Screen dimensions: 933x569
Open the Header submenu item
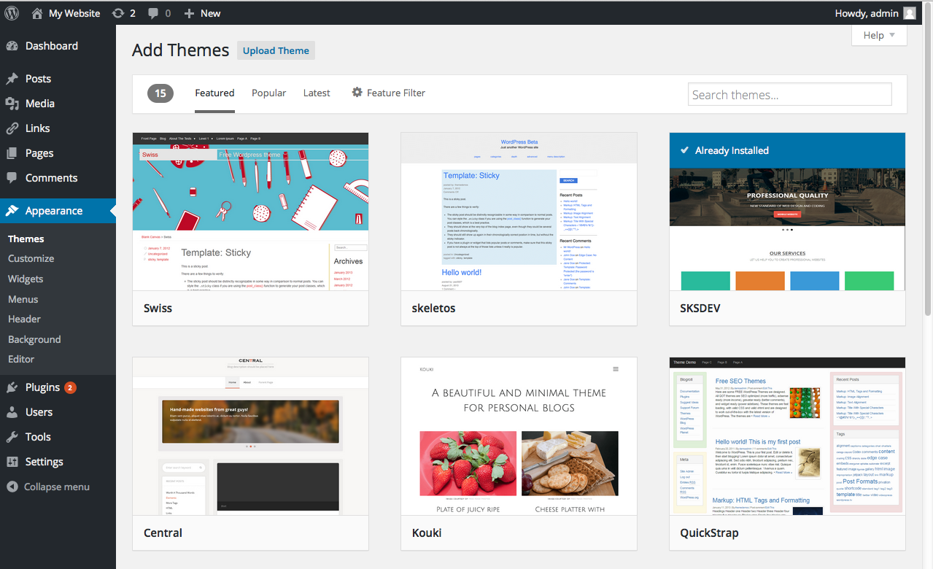click(24, 319)
